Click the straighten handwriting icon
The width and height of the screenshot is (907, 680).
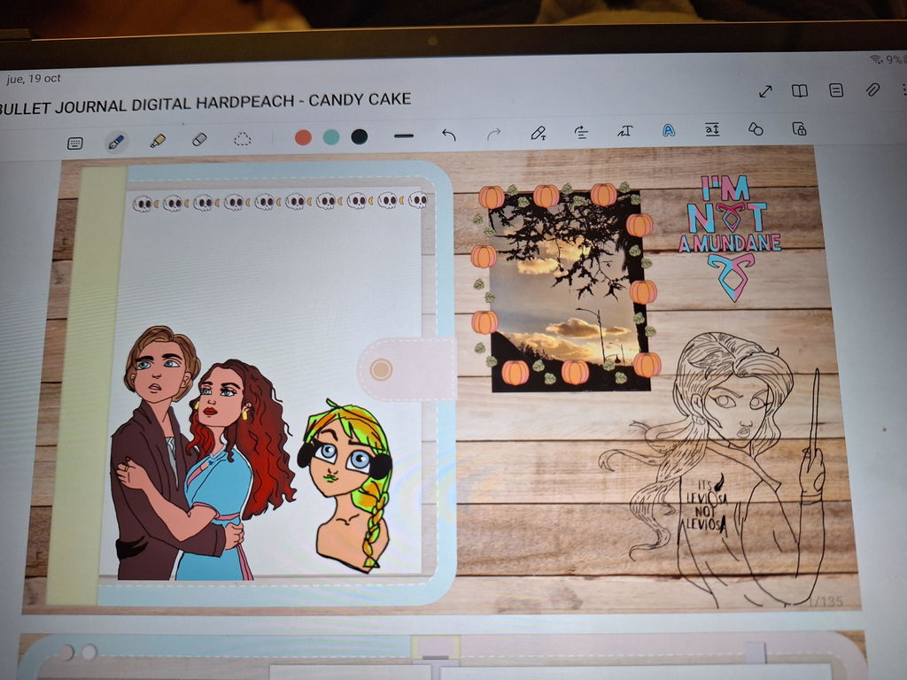pos(581,133)
